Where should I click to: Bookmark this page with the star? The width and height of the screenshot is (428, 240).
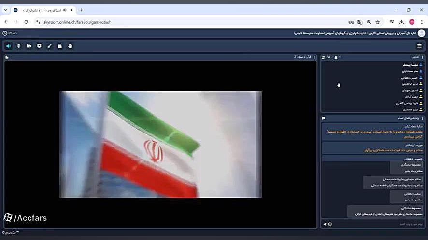[378, 22]
